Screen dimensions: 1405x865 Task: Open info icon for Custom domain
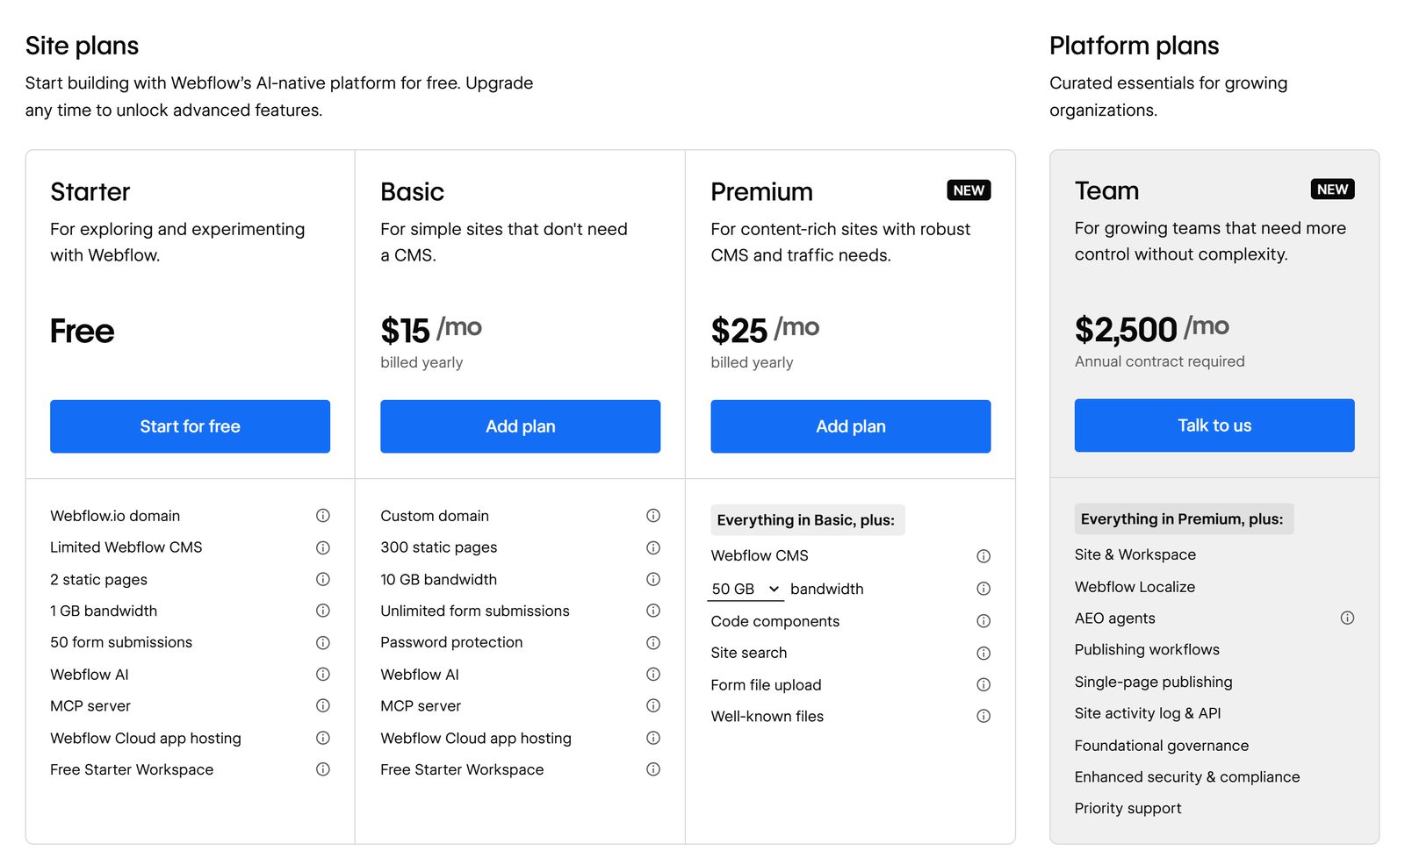(x=653, y=516)
